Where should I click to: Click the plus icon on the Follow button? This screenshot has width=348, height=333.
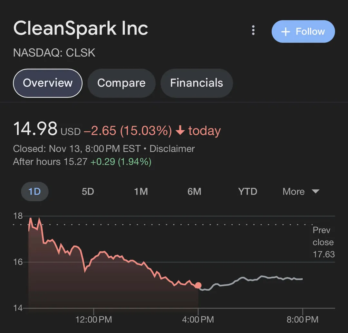point(285,32)
